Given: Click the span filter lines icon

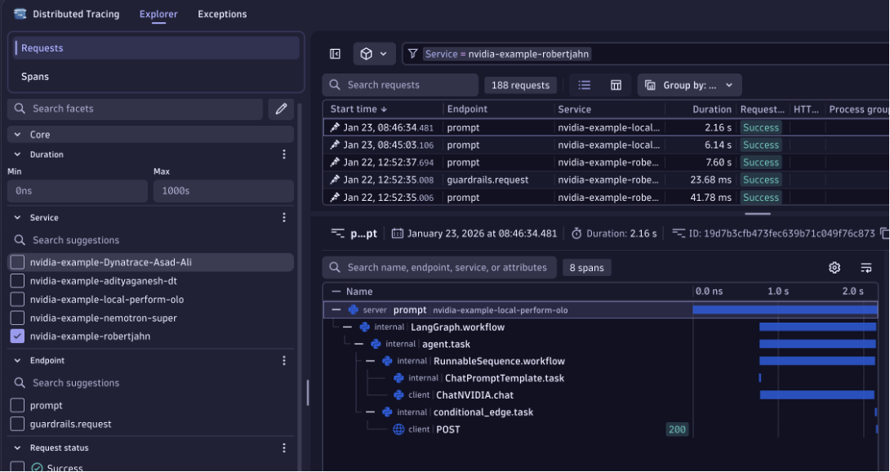Looking at the screenshot, I should 866,268.
